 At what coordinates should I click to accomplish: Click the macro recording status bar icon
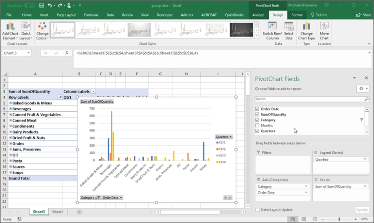pyautogui.click(x=19, y=219)
